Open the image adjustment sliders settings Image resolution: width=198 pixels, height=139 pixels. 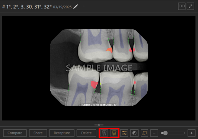124,133
